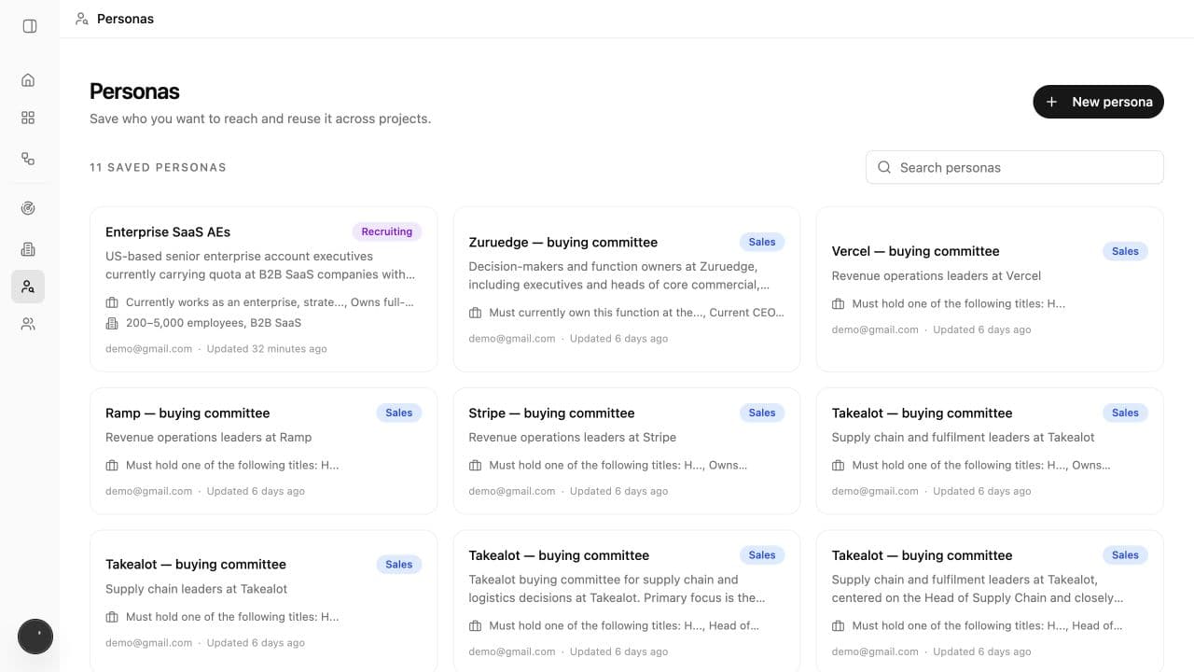Click 'Revenue operations leaders at Stripe' text
The height and width of the screenshot is (672, 1194).
coord(573,437)
